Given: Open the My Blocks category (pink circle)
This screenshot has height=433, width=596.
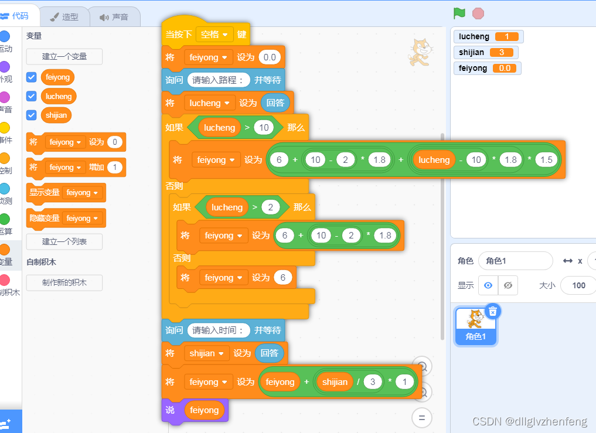Looking at the screenshot, I should [5, 280].
